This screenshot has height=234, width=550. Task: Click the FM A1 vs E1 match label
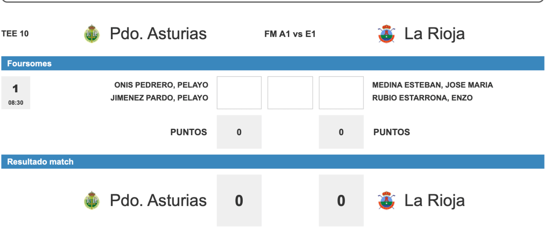[290, 34]
